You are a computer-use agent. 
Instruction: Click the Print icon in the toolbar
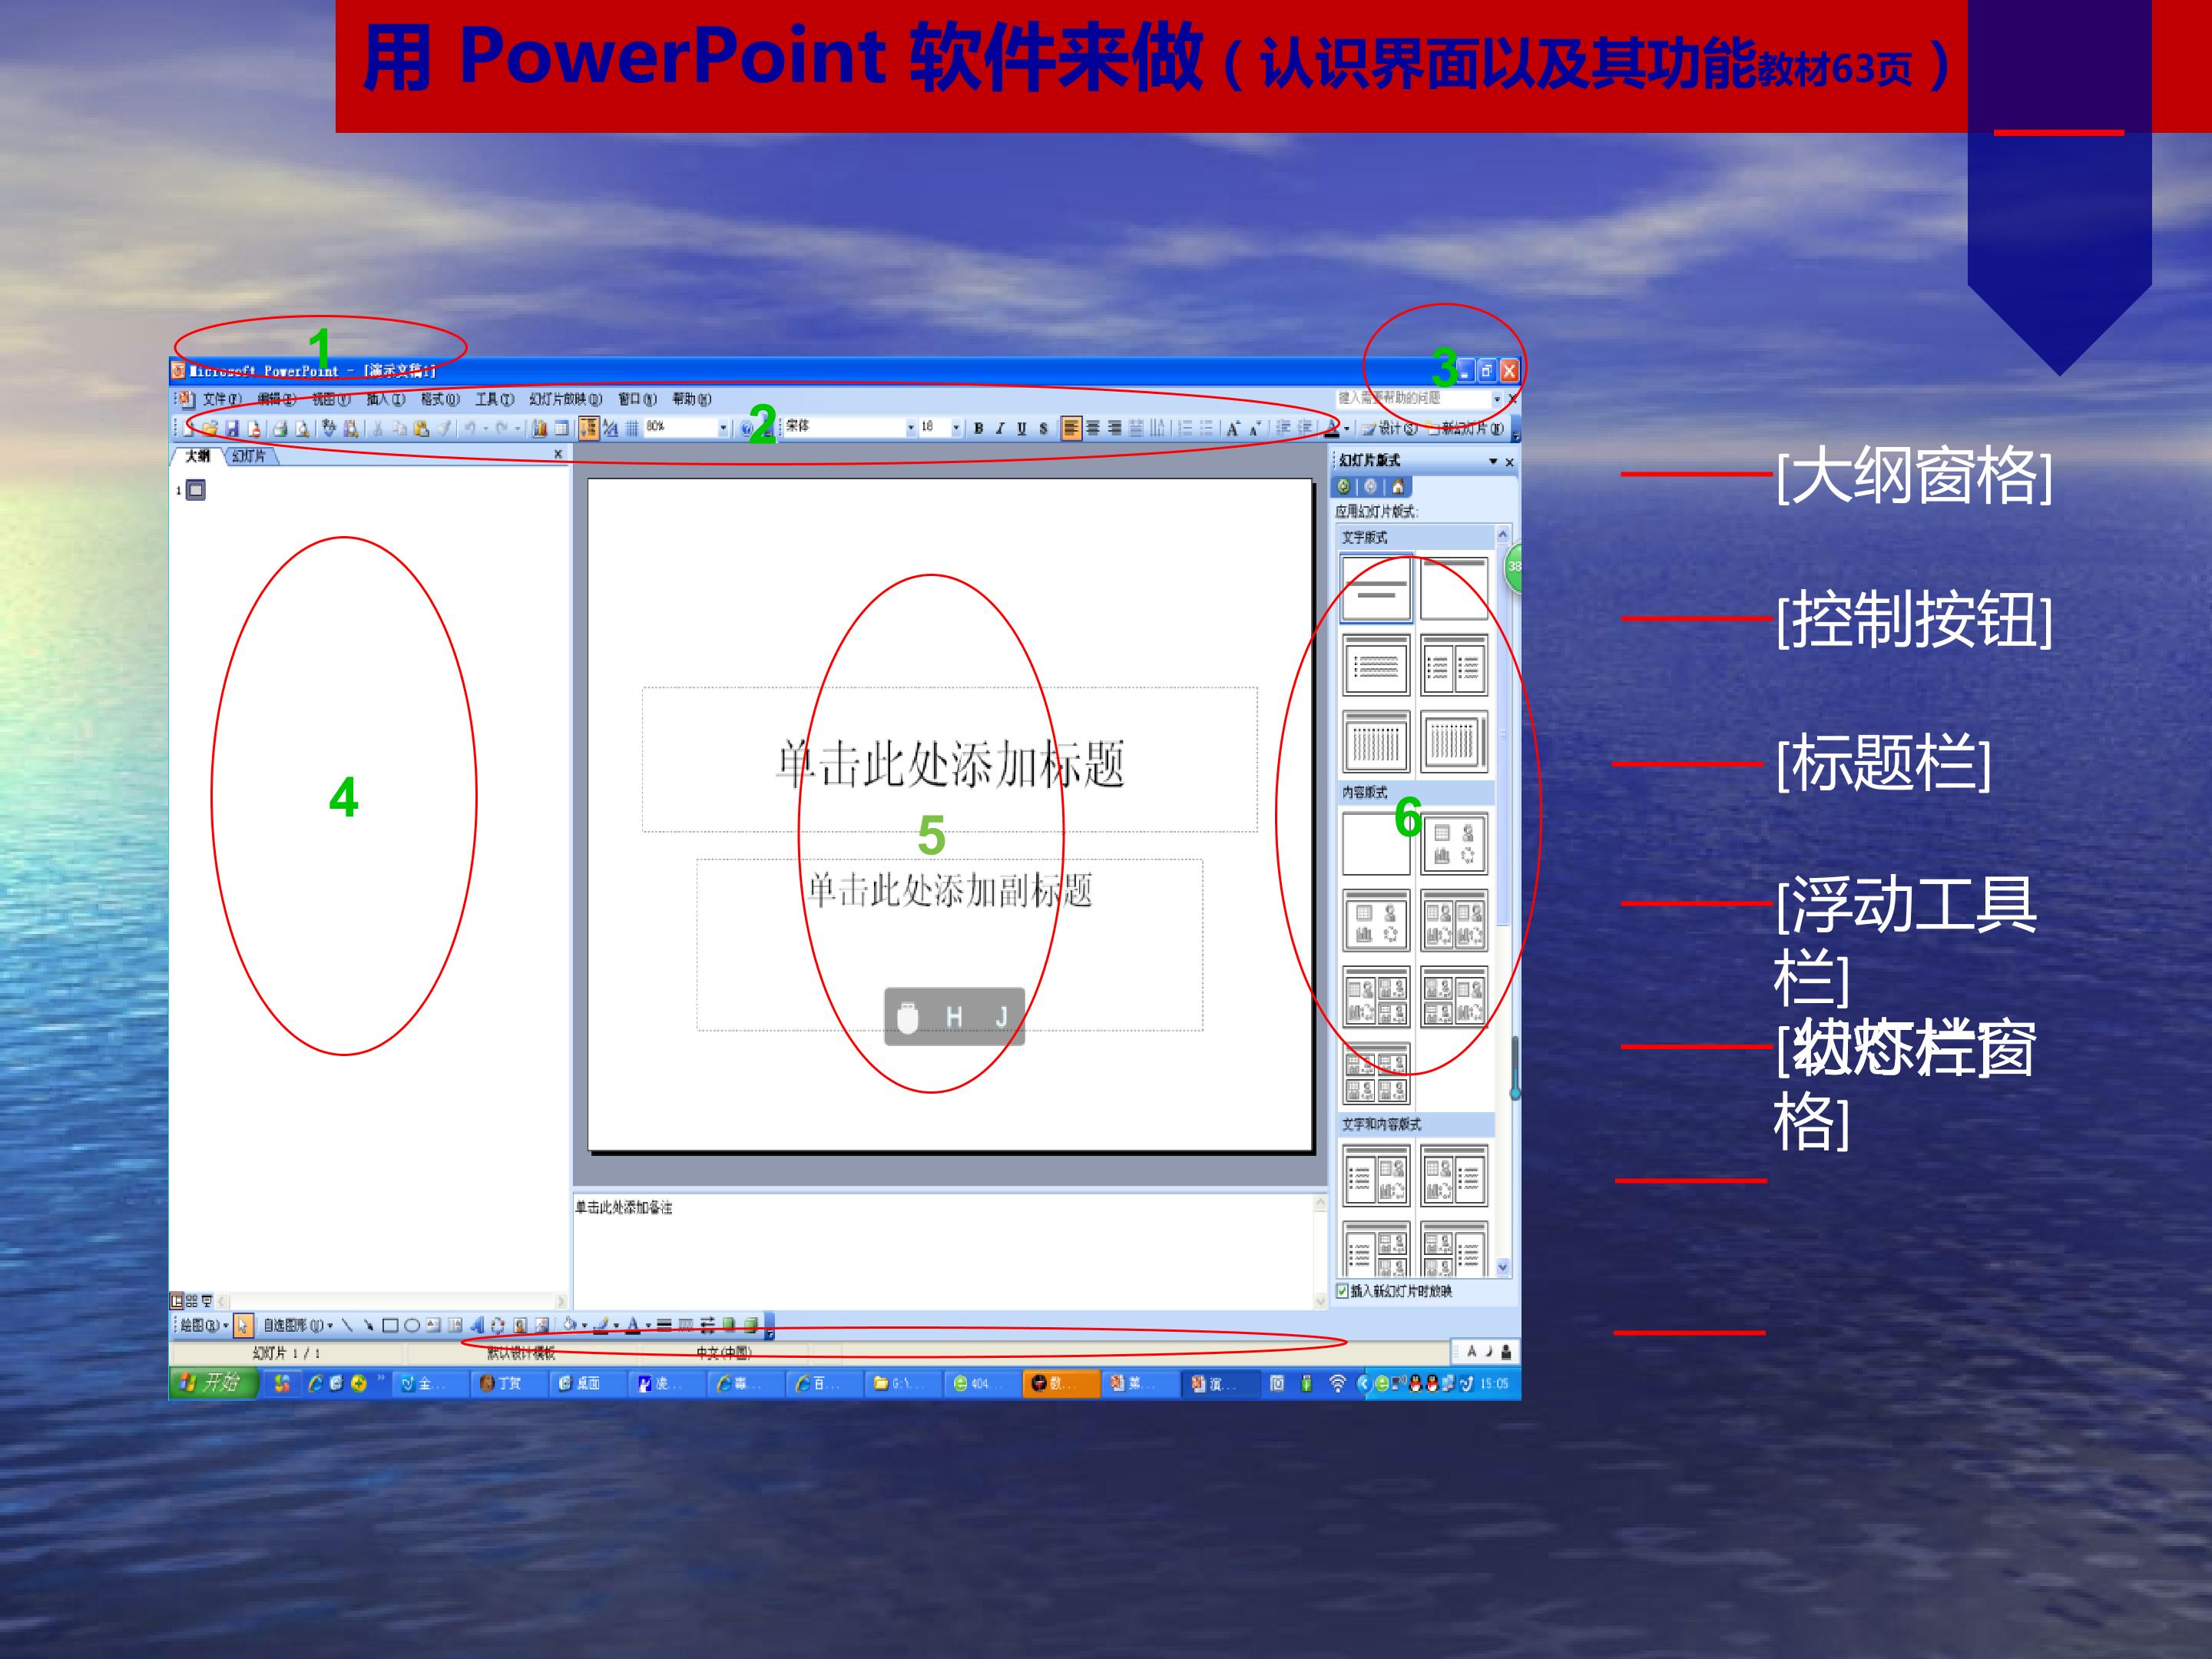(x=280, y=429)
